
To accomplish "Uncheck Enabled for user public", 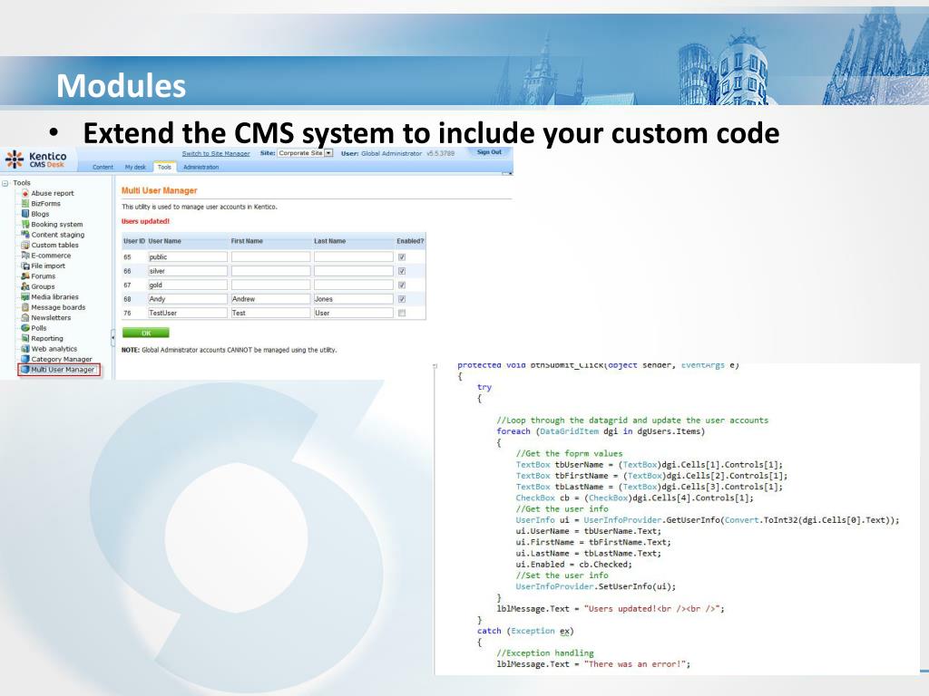I will (402, 256).
